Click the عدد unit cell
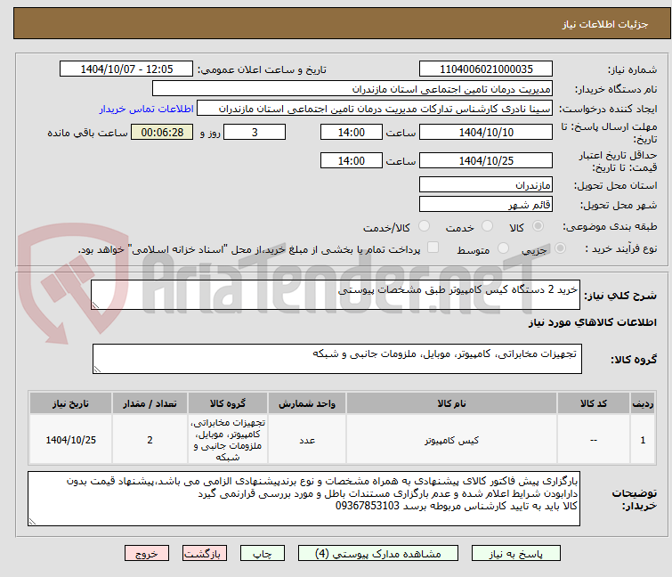Viewport: 672px width, 577px height. 307,440
